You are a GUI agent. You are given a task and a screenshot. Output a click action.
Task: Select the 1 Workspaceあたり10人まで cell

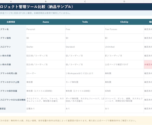pyautogui.click(x=85, y=73)
